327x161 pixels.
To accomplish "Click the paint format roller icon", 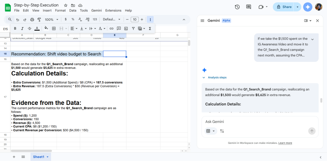I will coord(39,19).
